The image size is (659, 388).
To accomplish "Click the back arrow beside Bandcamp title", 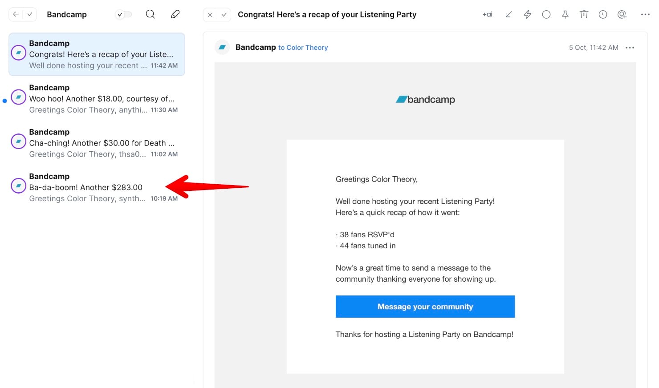I will pyautogui.click(x=16, y=14).
